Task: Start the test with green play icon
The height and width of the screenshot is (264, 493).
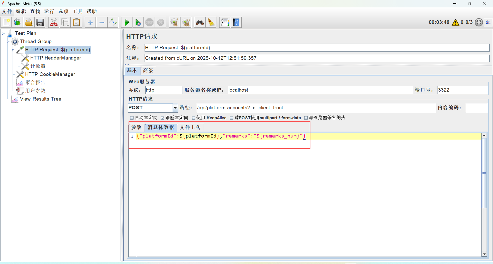Action: click(x=127, y=22)
